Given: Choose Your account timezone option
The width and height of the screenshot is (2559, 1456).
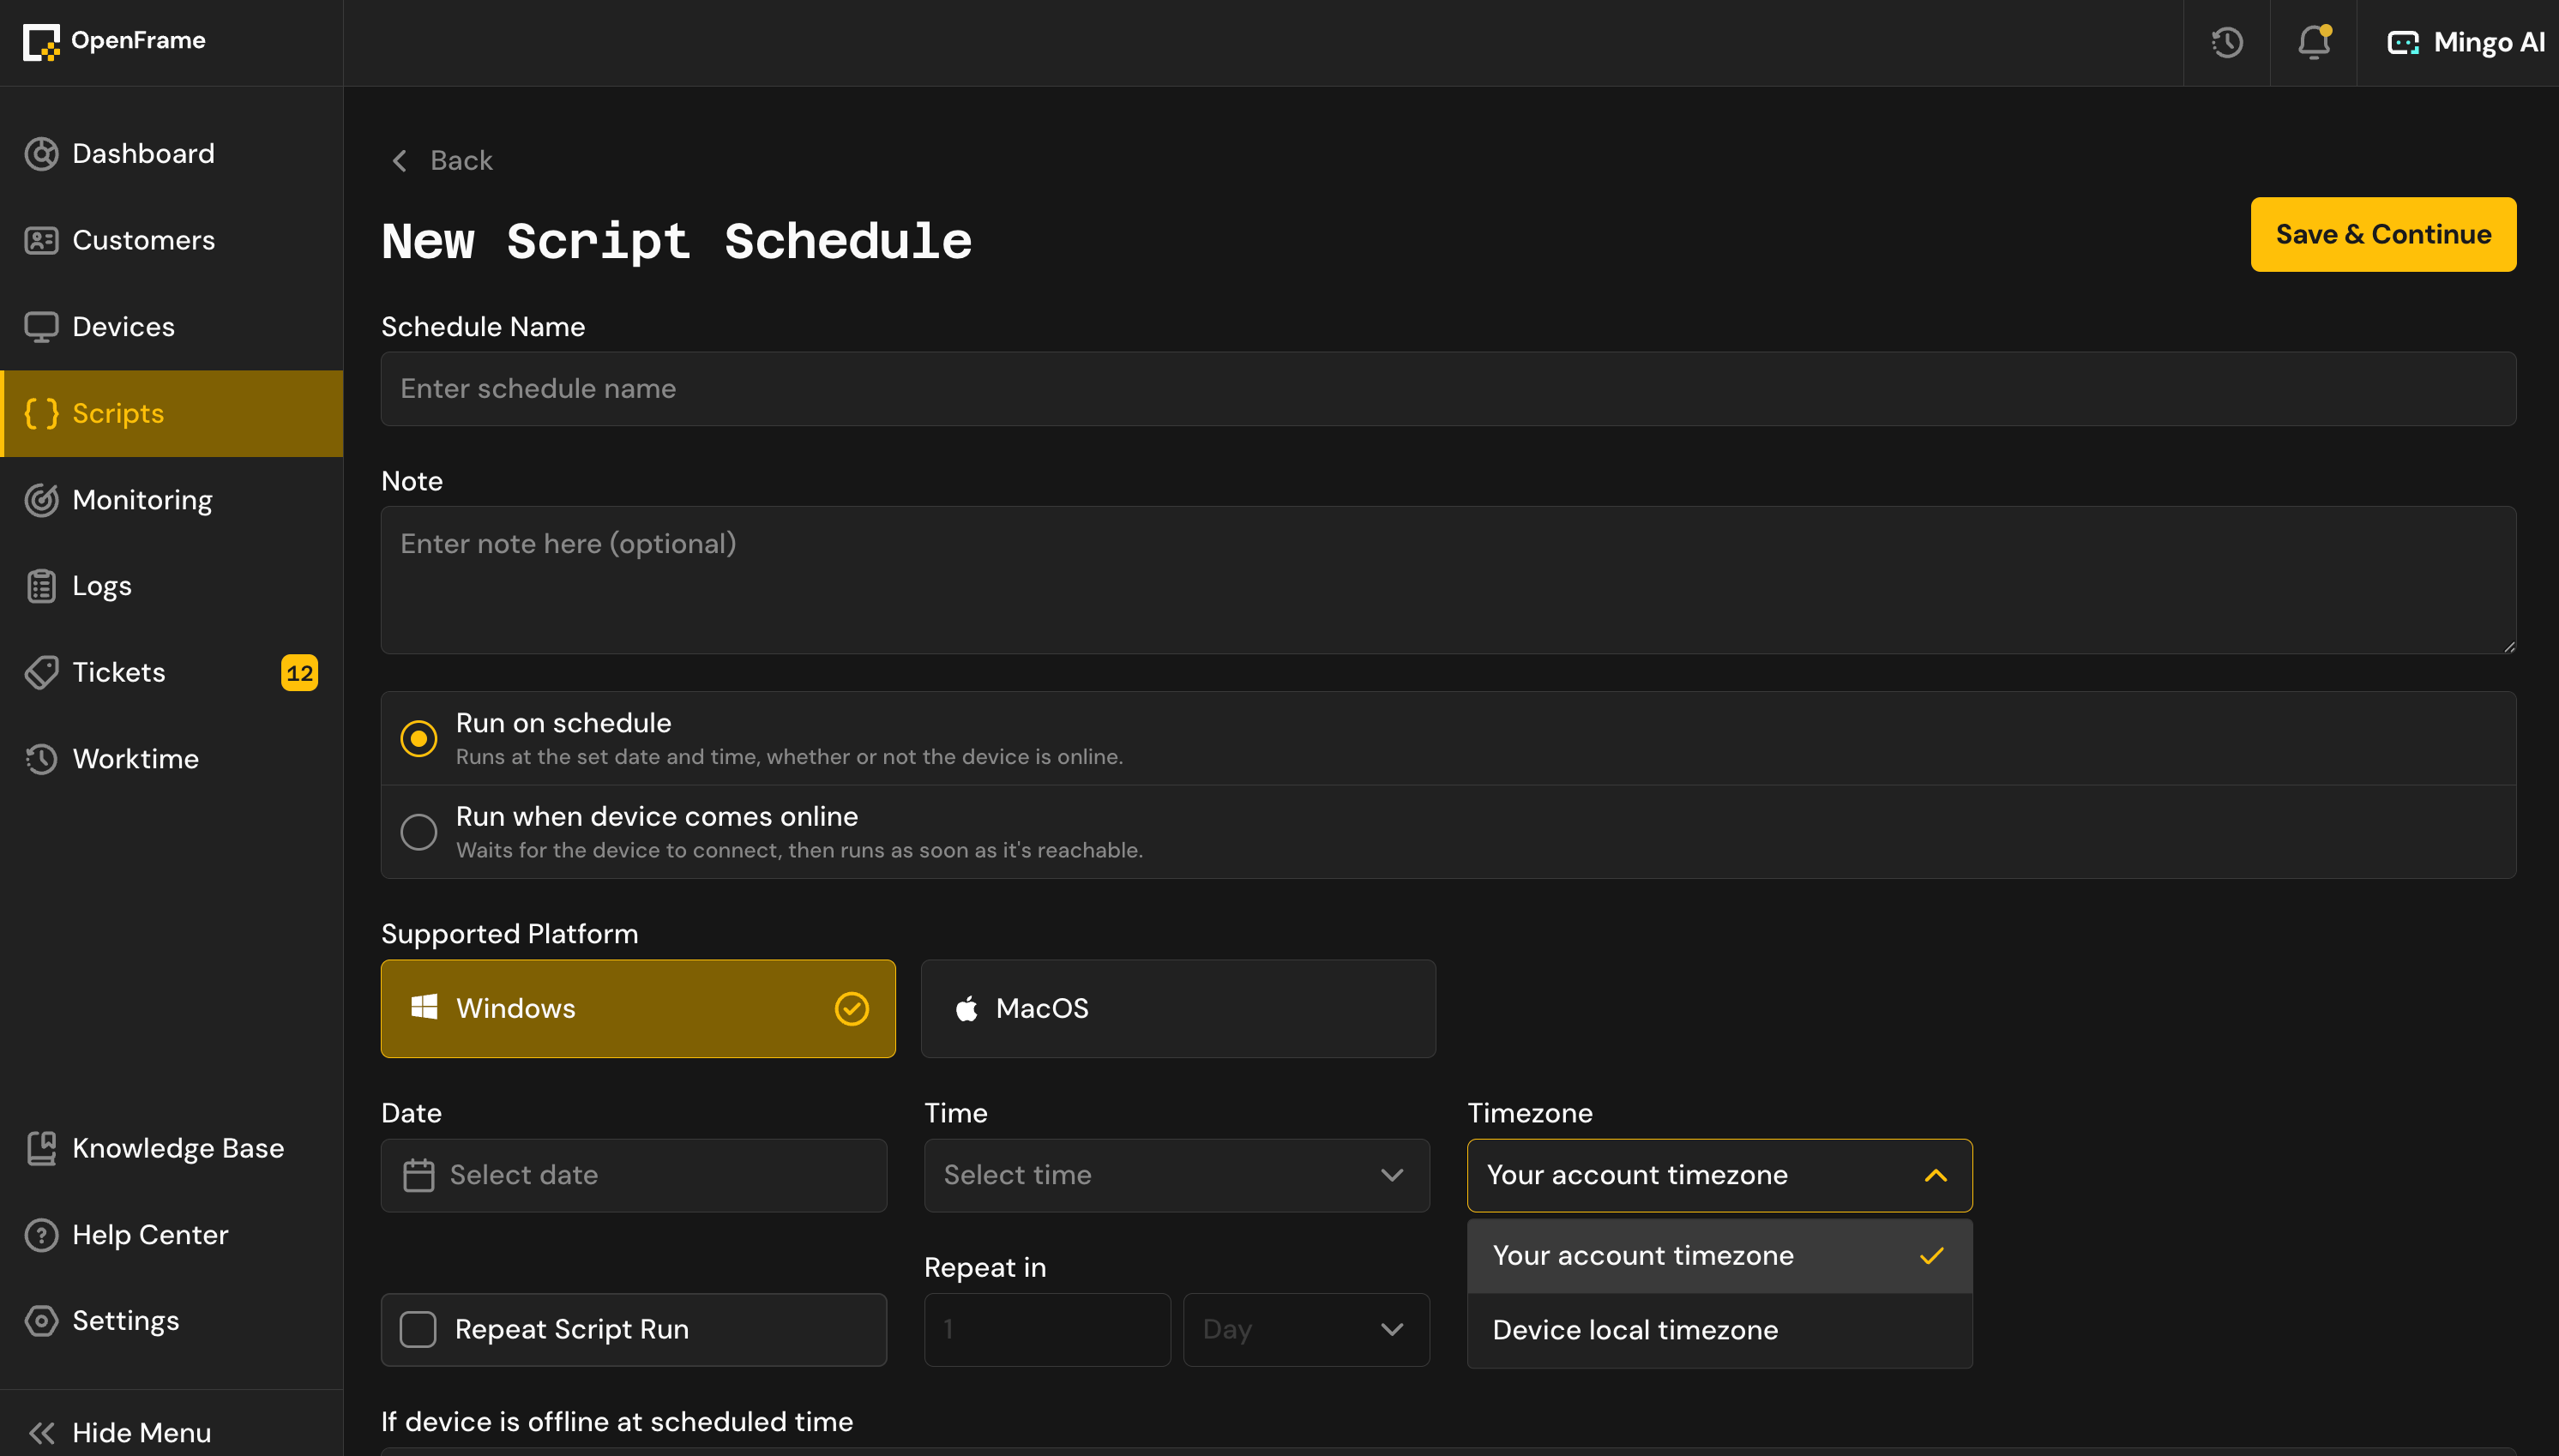Looking at the screenshot, I should [1719, 1256].
